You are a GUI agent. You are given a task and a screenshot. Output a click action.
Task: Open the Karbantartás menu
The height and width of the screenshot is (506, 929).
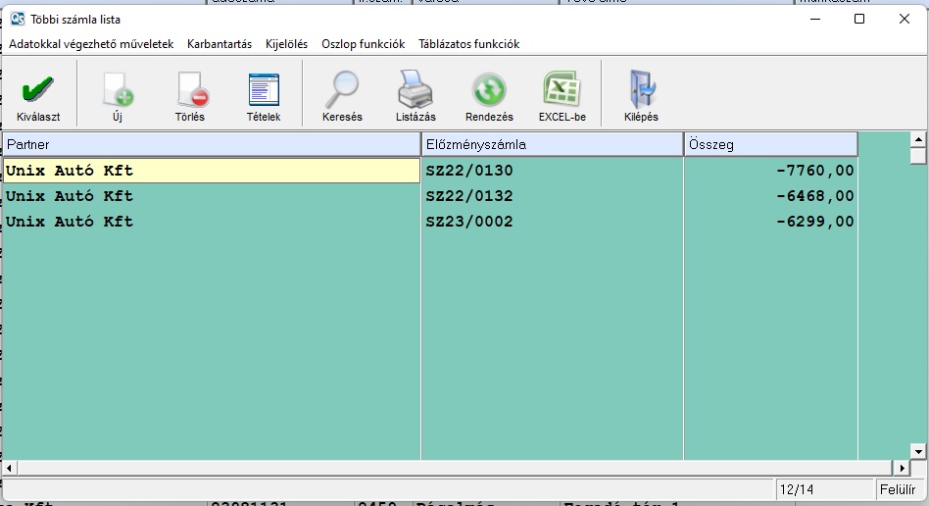pos(220,44)
